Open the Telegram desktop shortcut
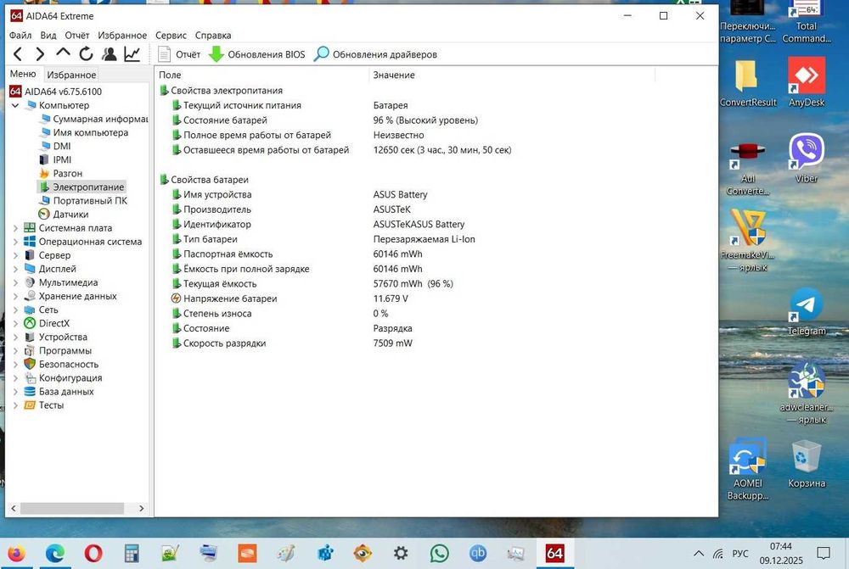Viewport: 849px width, 569px height. coord(807,311)
